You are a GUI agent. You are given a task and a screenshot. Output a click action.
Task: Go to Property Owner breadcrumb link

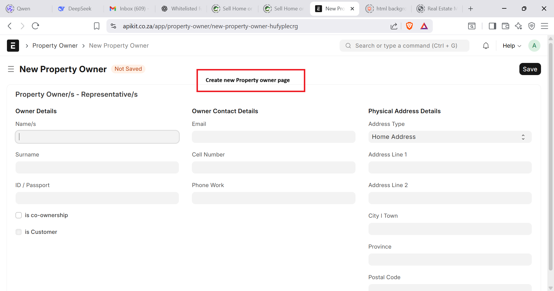(55, 46)
